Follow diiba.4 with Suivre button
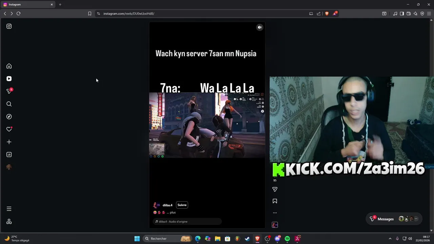This screenshot has width=434, height=244. [182, 205]
